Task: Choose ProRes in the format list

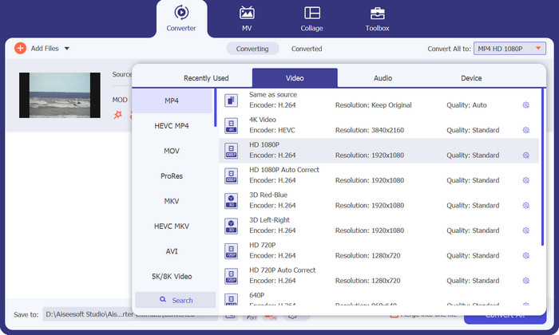Action: pos(172,175)
